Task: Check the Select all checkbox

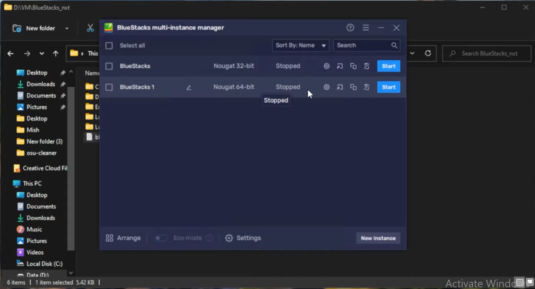Action: (x=109, y=45)
